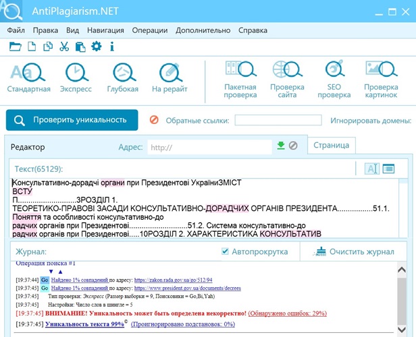Click the journal scrollbar down arrow

pyautogui.click(x=402, y=330)
